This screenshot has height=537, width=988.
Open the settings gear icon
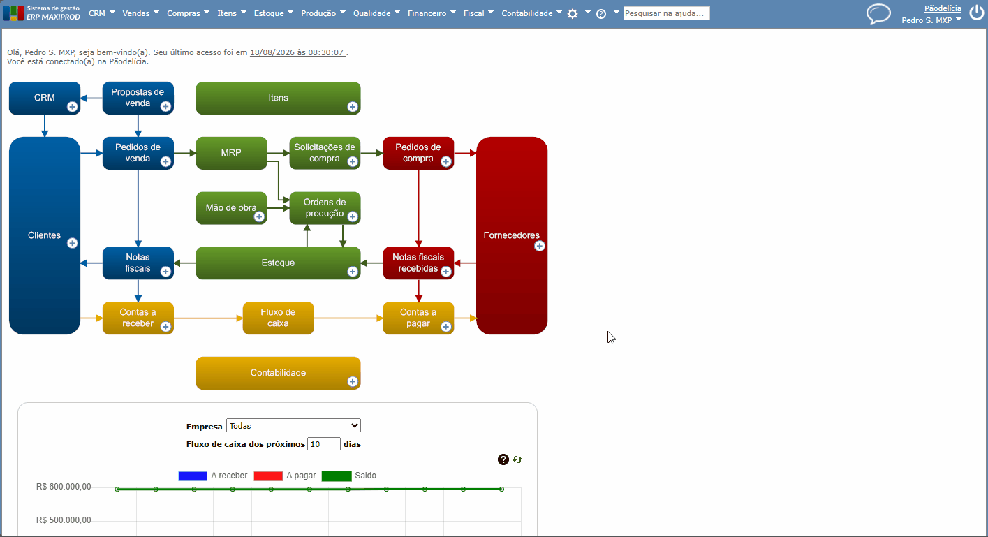click(x=573, y=13)
